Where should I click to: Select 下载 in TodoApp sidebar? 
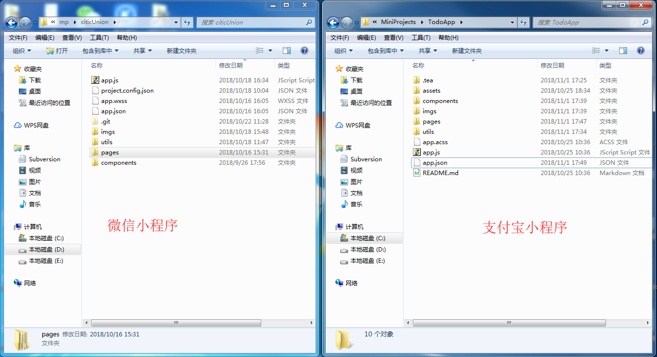click(x=352, y=80)
